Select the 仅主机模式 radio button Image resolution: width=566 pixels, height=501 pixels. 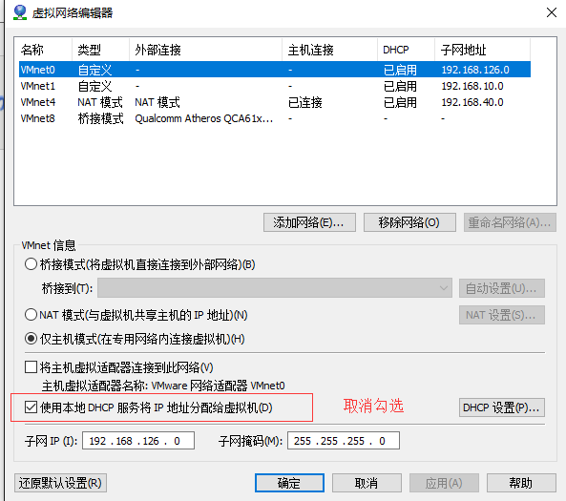click(x=31, y=339)
